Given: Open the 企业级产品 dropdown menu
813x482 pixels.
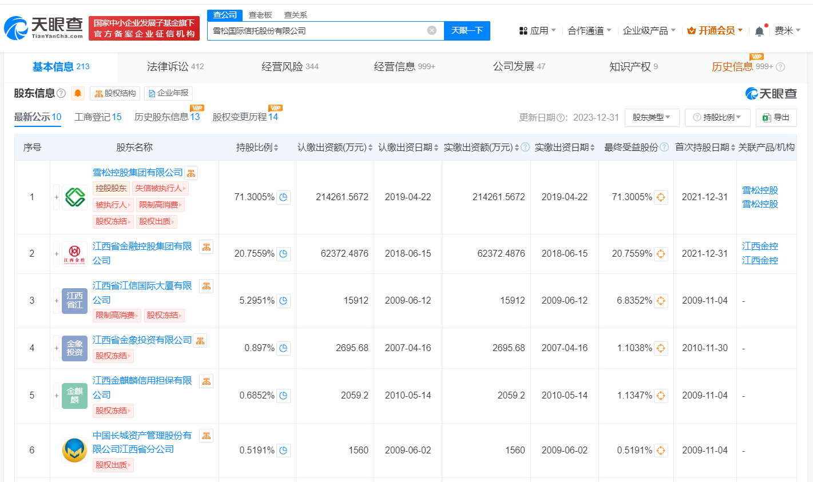Looking at the screenshot, I should 649,31.
